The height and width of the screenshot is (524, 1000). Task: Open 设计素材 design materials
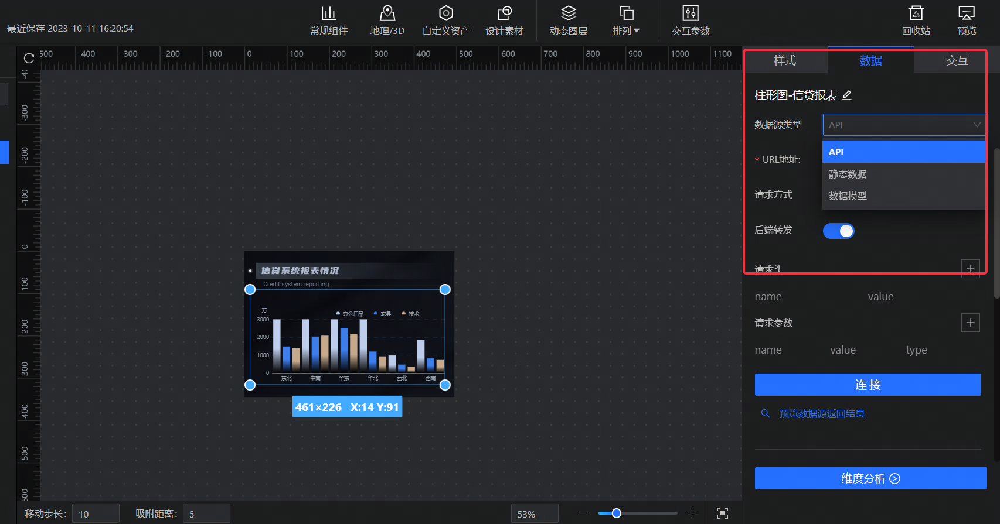pyautogui.click(x=504, y=20)
